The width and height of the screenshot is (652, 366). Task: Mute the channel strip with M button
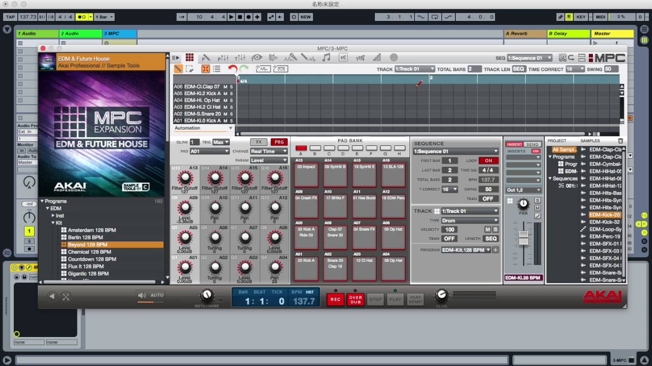537,208
